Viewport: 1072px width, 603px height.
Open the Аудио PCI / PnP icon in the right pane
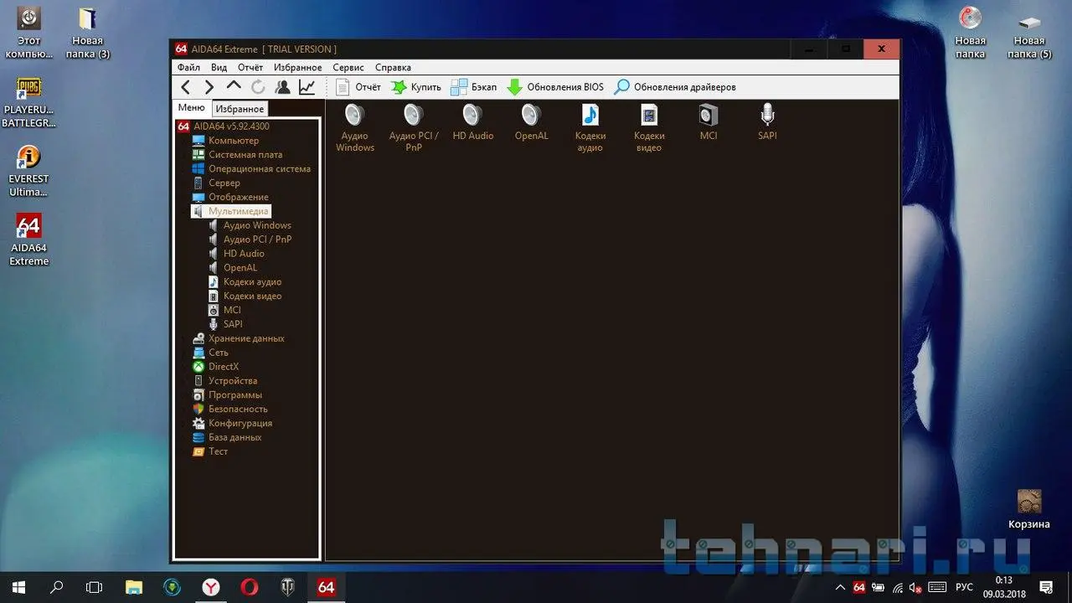[414, 127]
